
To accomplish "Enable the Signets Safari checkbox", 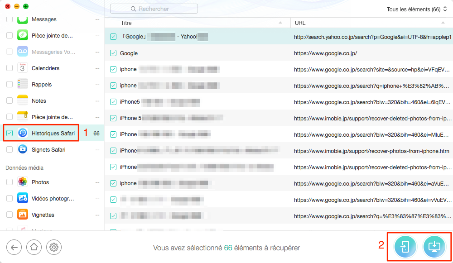I will [x=10, y=149].
